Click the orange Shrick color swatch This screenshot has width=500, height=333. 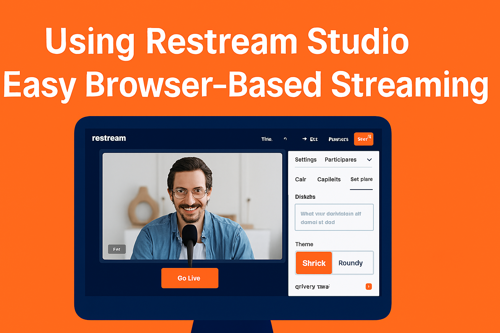313,263
